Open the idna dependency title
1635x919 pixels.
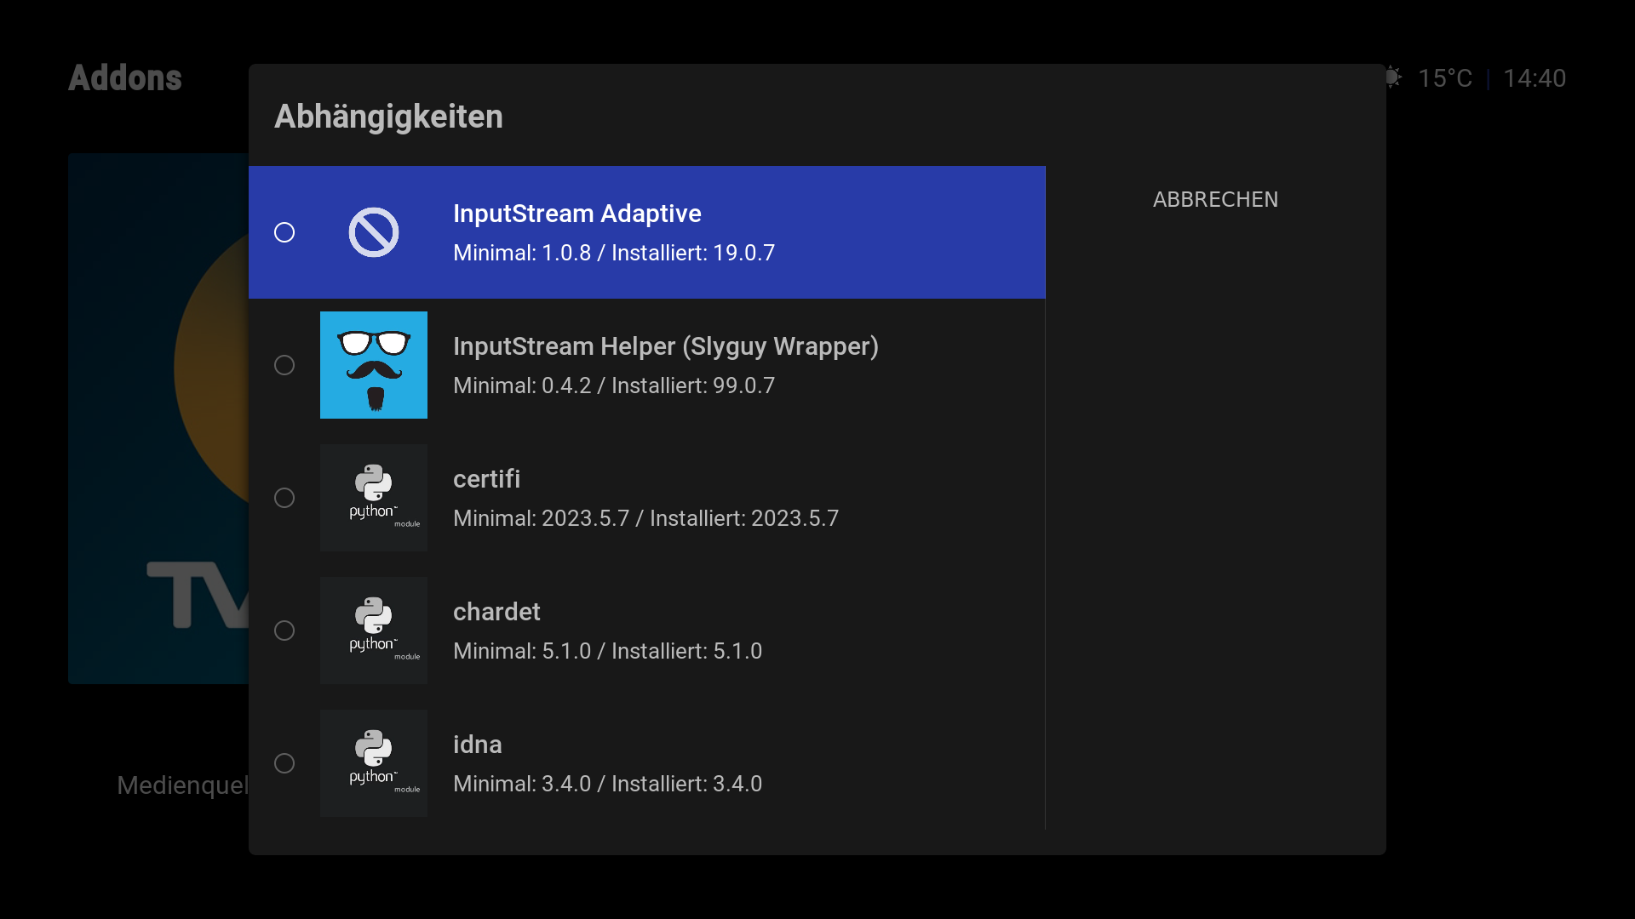coord(478,745)
